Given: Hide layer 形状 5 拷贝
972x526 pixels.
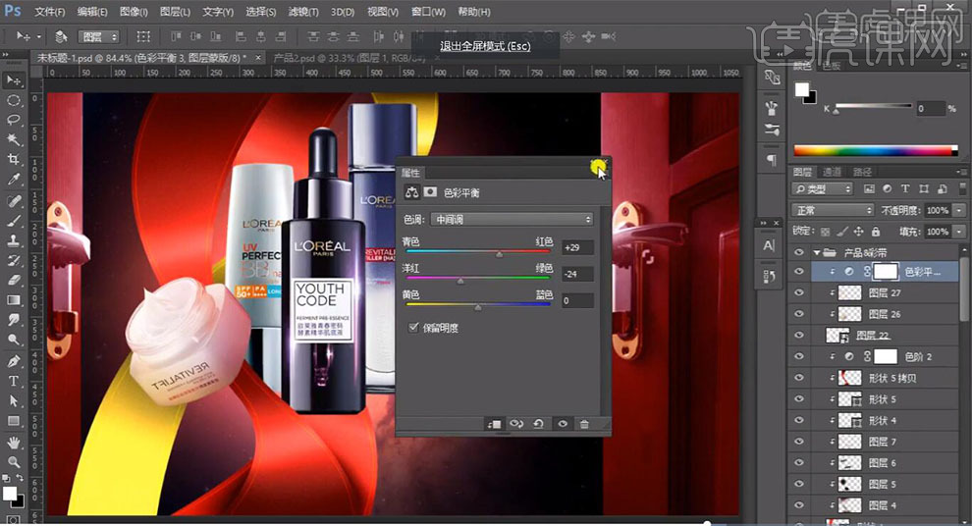Looking at the screenshot, I should pos(799,378).
